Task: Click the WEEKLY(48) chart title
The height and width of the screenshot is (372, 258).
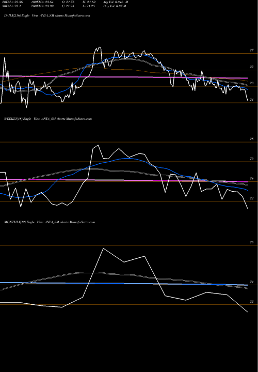Action: (47, 119)
